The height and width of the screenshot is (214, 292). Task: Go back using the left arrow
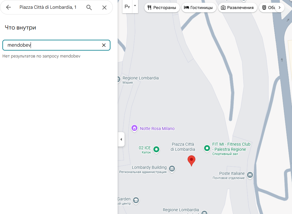8,7
